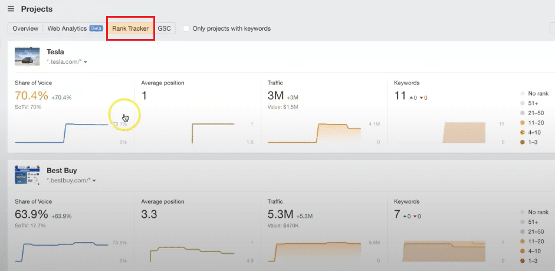The width and height of the screenshot is (555, 271).
Task: Open the Tesla project title
Action: (55, 52)
